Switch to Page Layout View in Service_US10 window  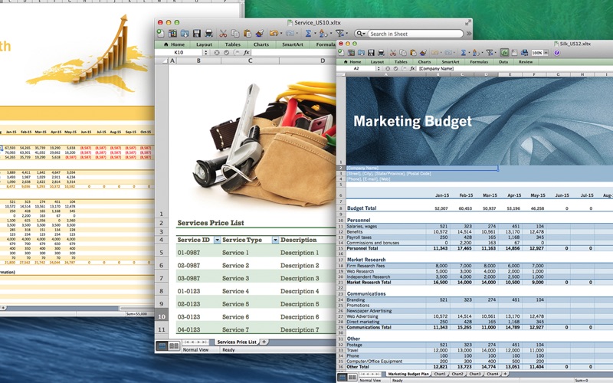pos(174,346)
